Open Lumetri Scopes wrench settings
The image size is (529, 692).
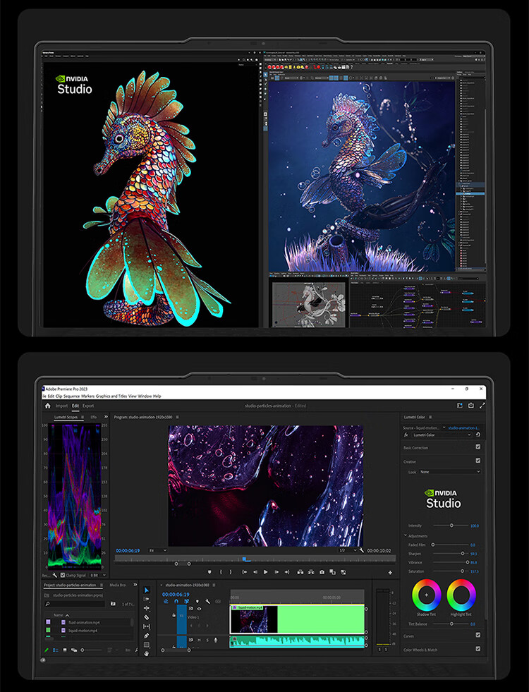(x=55, y=576)
